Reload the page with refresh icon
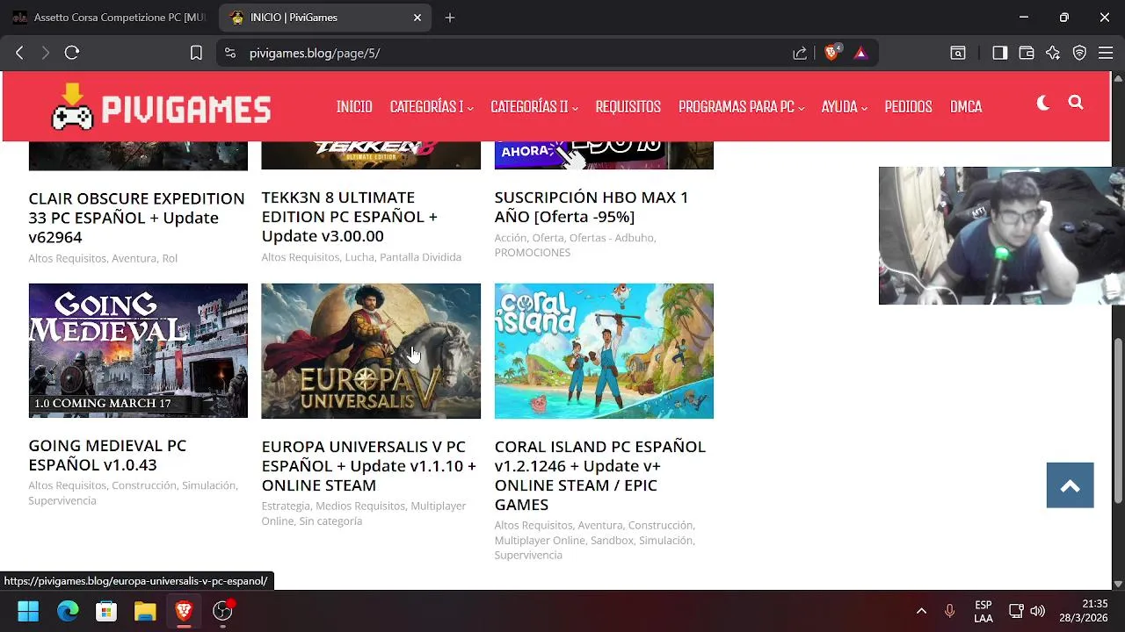 [72, 53]
